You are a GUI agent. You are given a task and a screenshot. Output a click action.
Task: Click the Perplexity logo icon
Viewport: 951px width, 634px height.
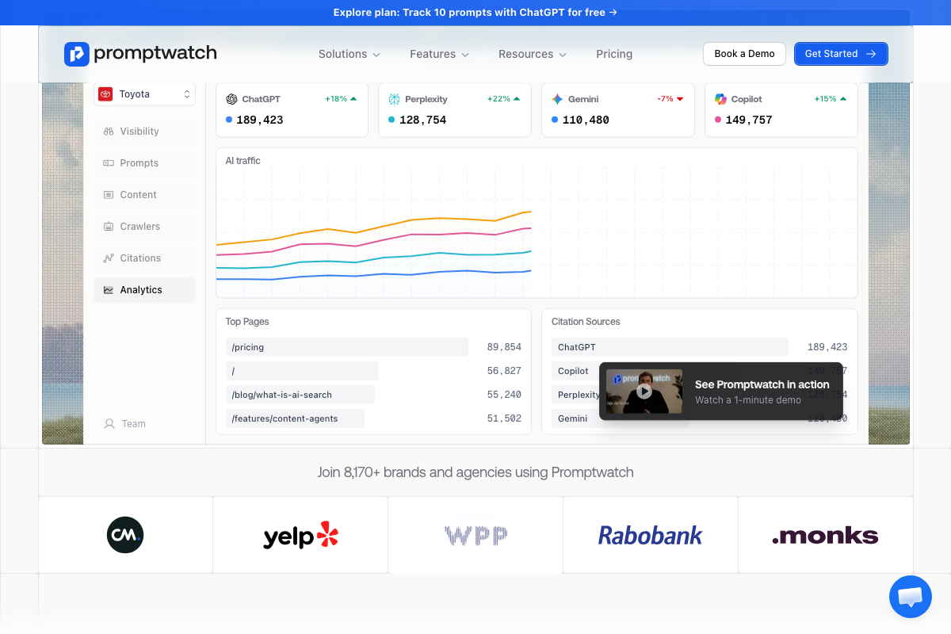point(395,99)
